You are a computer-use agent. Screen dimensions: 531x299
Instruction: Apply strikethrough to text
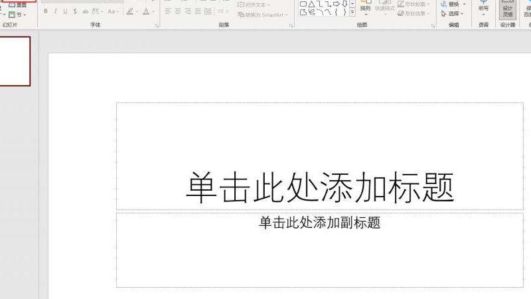tap(75, 11)
